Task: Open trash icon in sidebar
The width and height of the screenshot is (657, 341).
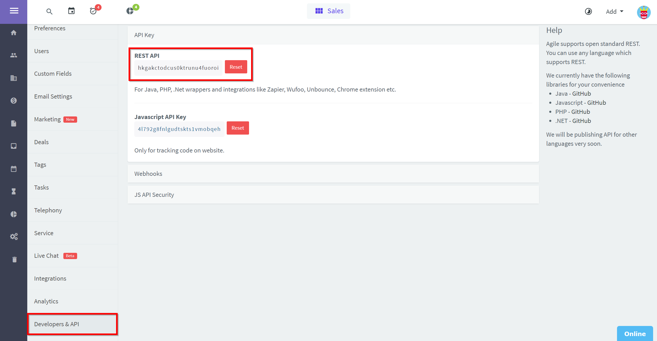Action: [14, 260]
